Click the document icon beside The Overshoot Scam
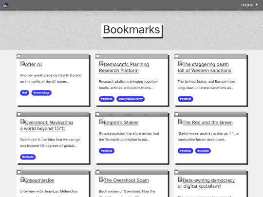This screenshot has height=197, width=263. tap(101, 179)
